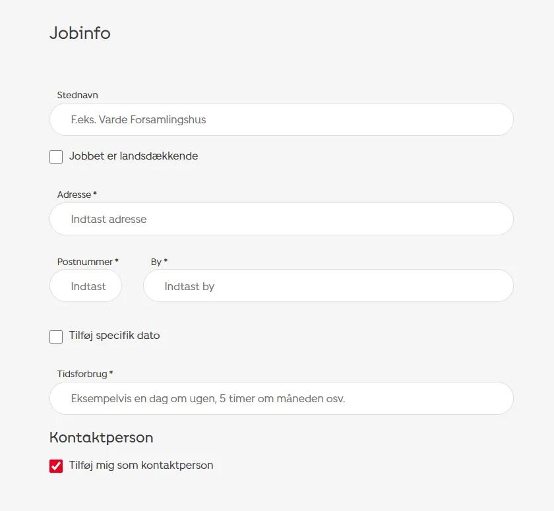Tick the 'Tilføj specifik dato' checkbox
This screenshot has height=511, width=554.
56,336
